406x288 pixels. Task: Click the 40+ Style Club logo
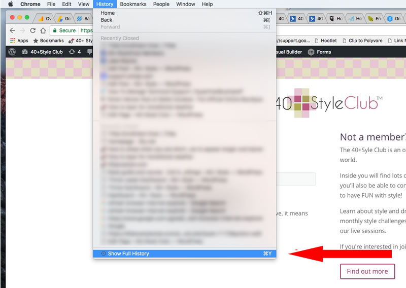tap(329, 103)
